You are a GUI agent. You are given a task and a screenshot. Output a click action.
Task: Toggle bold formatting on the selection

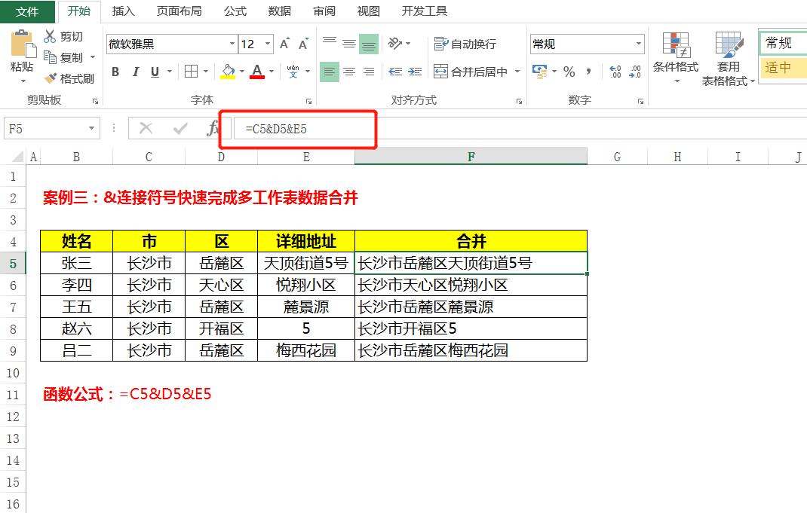pyautogui.click(x=115, y=72)
